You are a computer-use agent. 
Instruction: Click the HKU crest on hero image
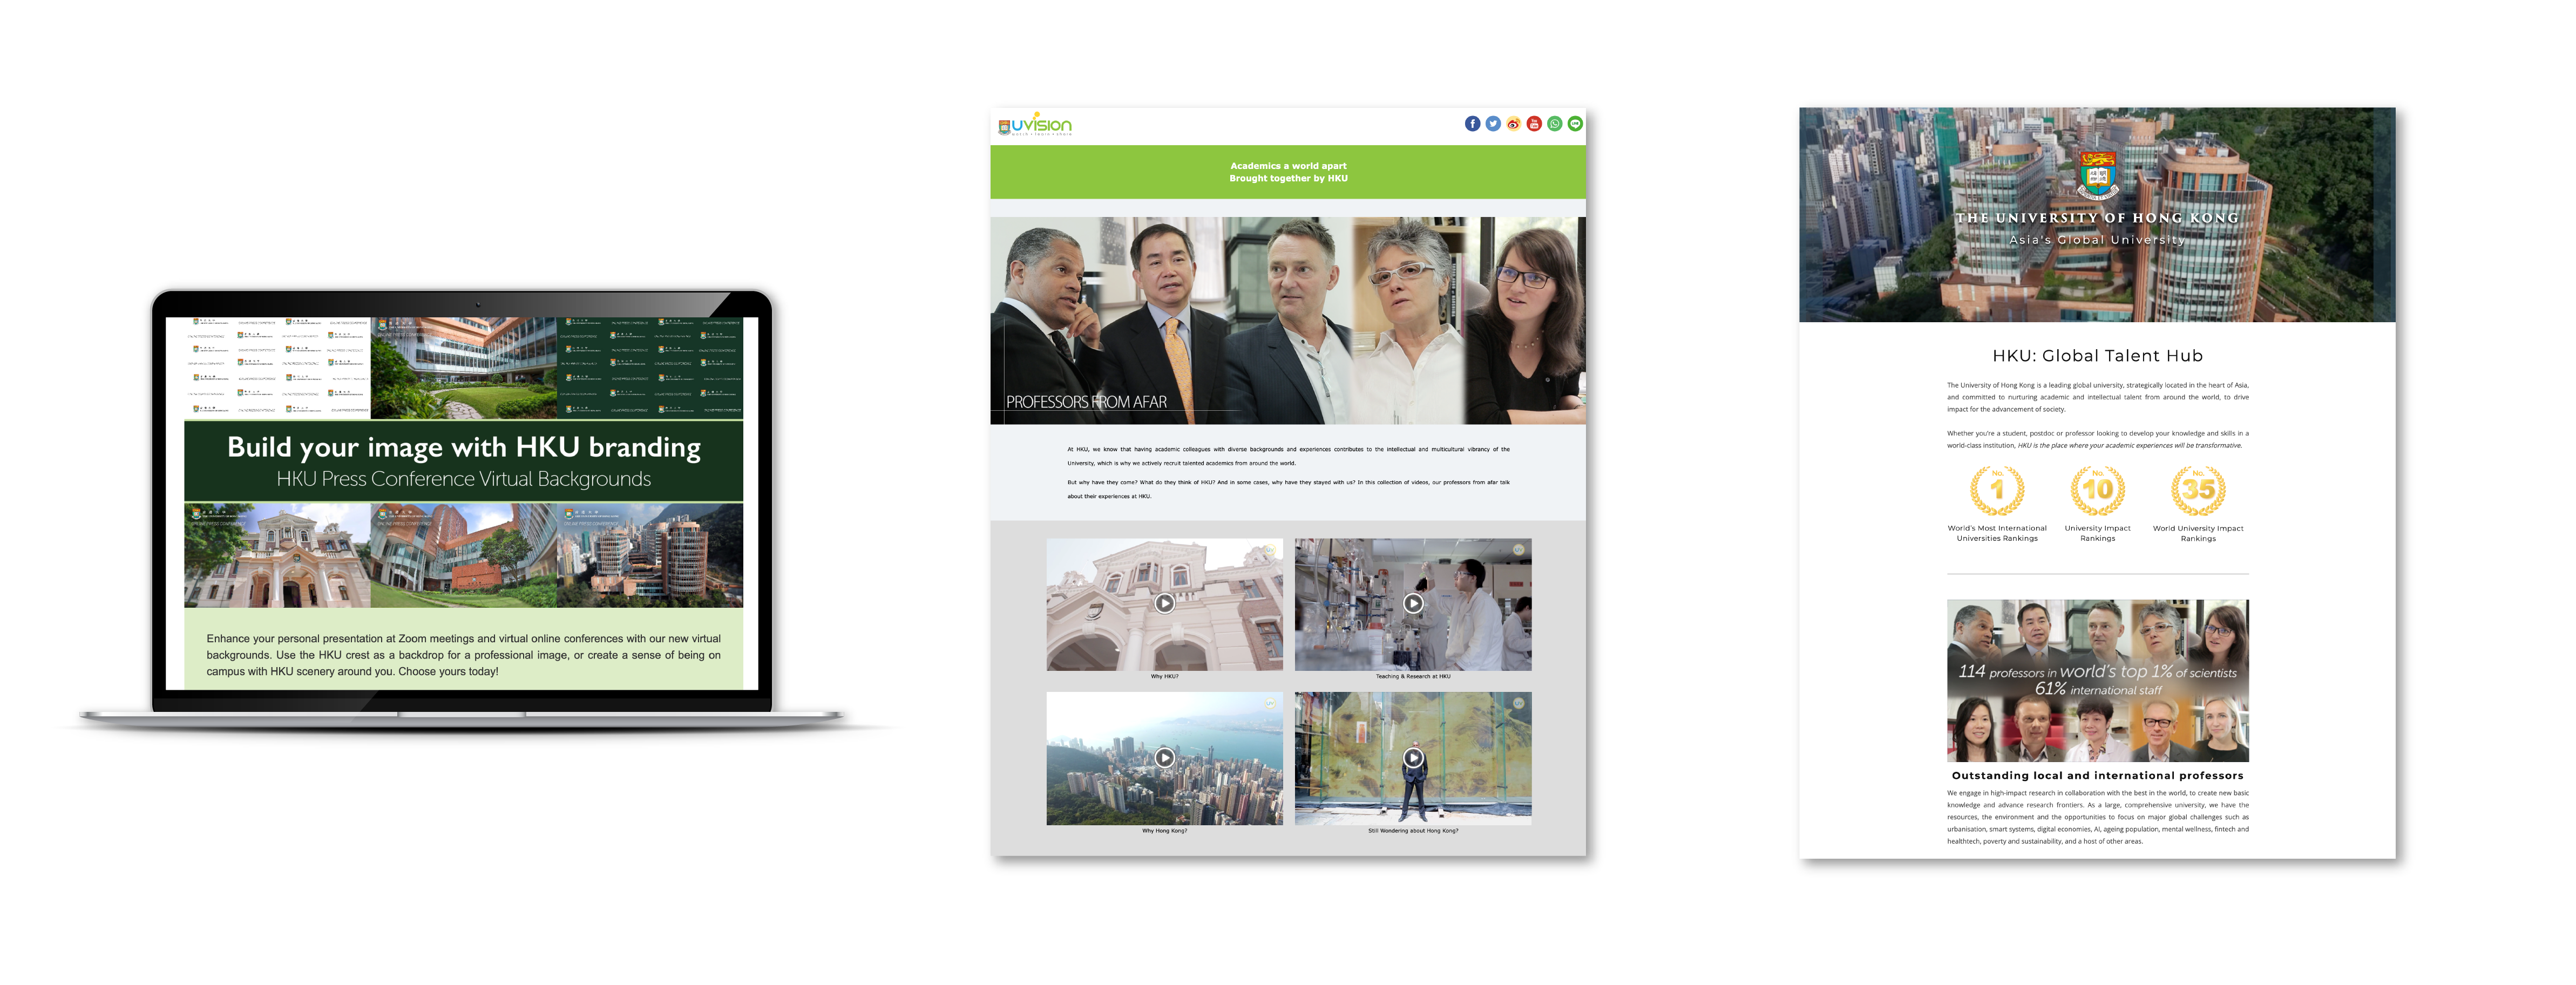point(2097,175)
